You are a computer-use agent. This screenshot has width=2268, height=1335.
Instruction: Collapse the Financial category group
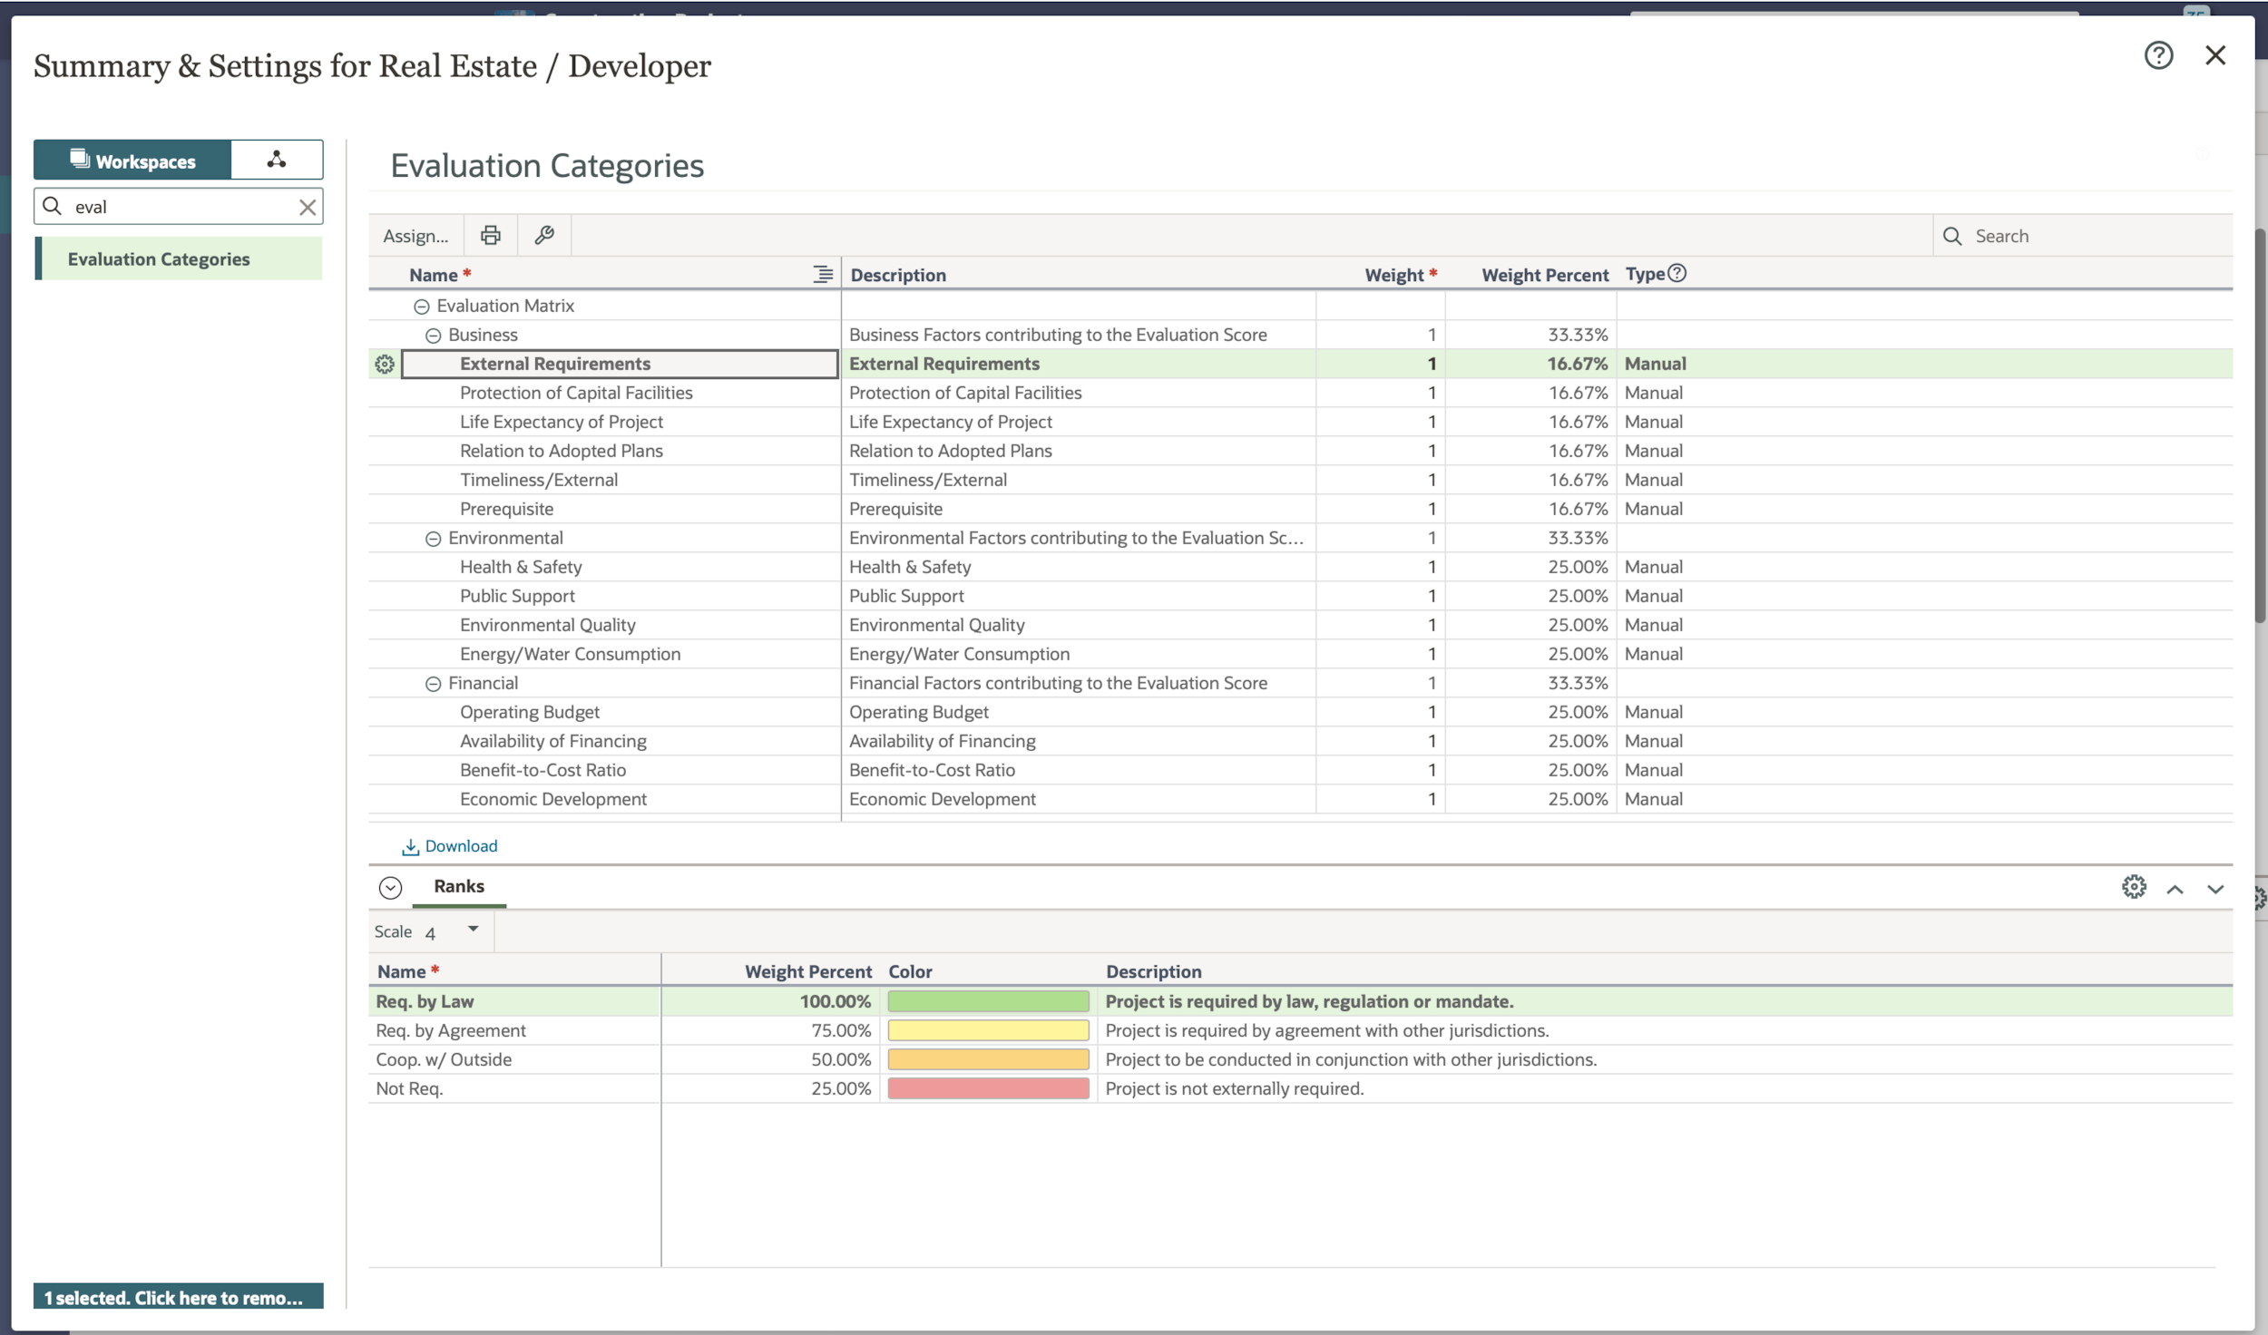434,684
